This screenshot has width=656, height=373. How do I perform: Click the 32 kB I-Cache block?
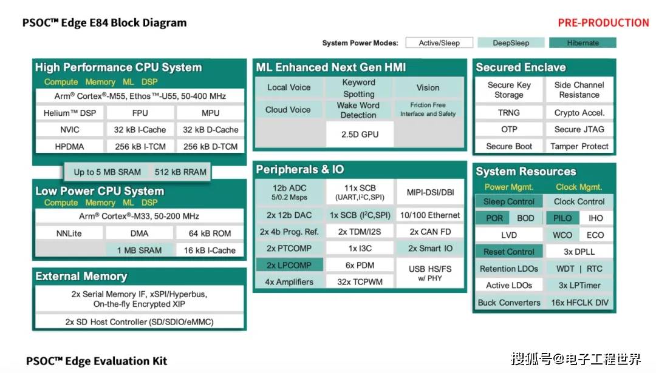(x=140, y=129)
